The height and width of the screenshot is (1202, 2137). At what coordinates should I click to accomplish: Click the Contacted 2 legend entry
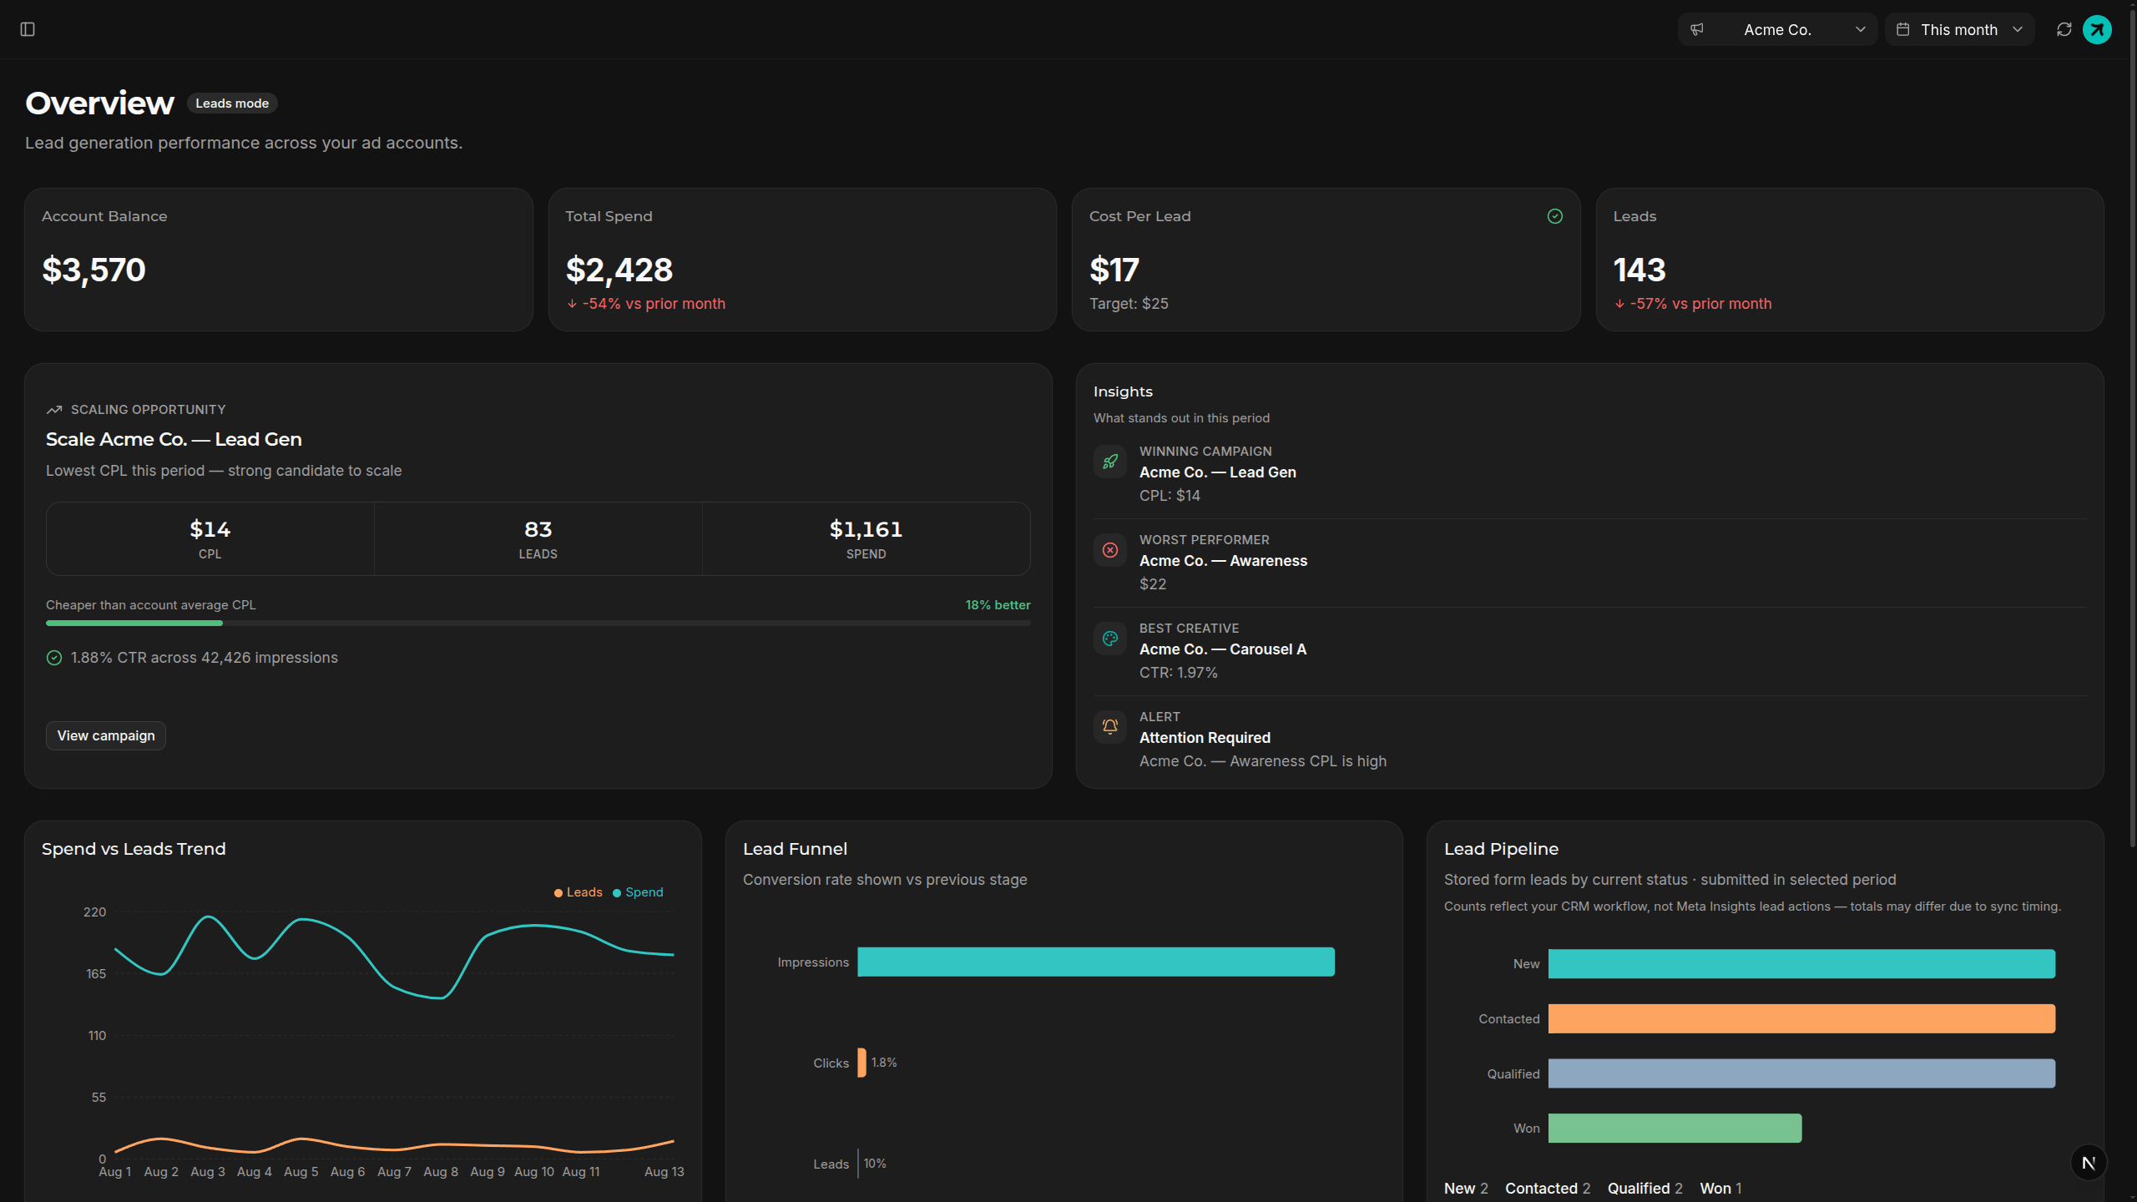pos(1548,1189)
